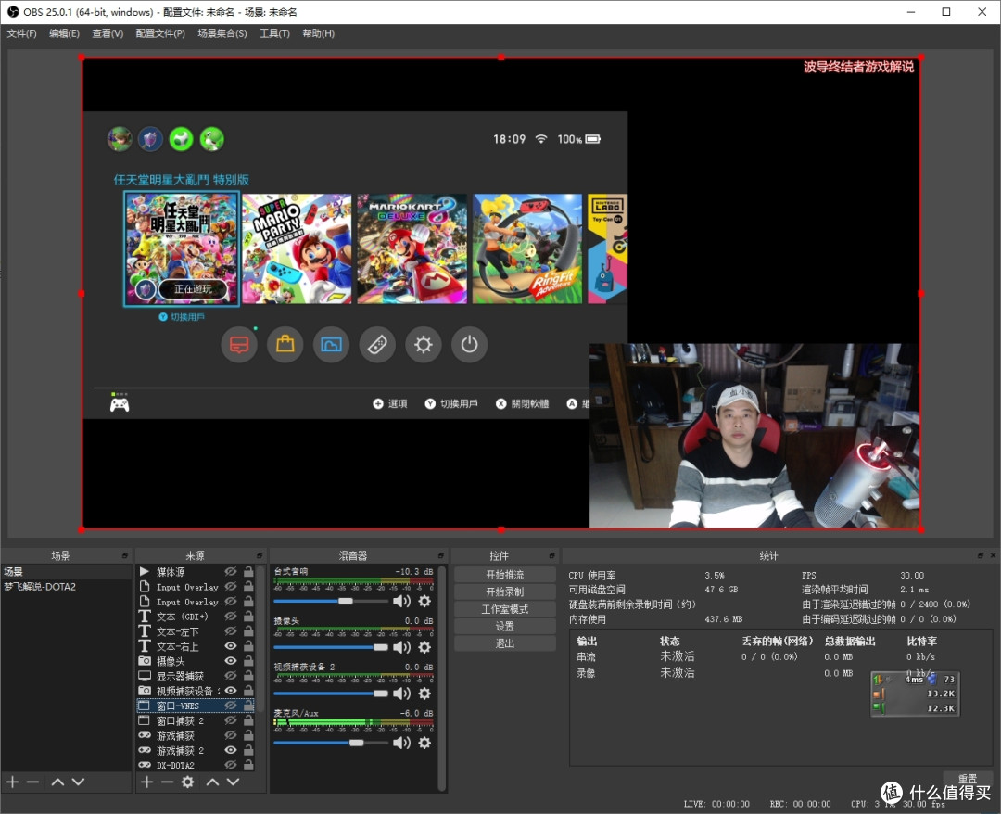Hide the visible 文本-右上 source
The width and height of the screenshot is (1001, 814).
pyautogui.click(x=231, y=646)
